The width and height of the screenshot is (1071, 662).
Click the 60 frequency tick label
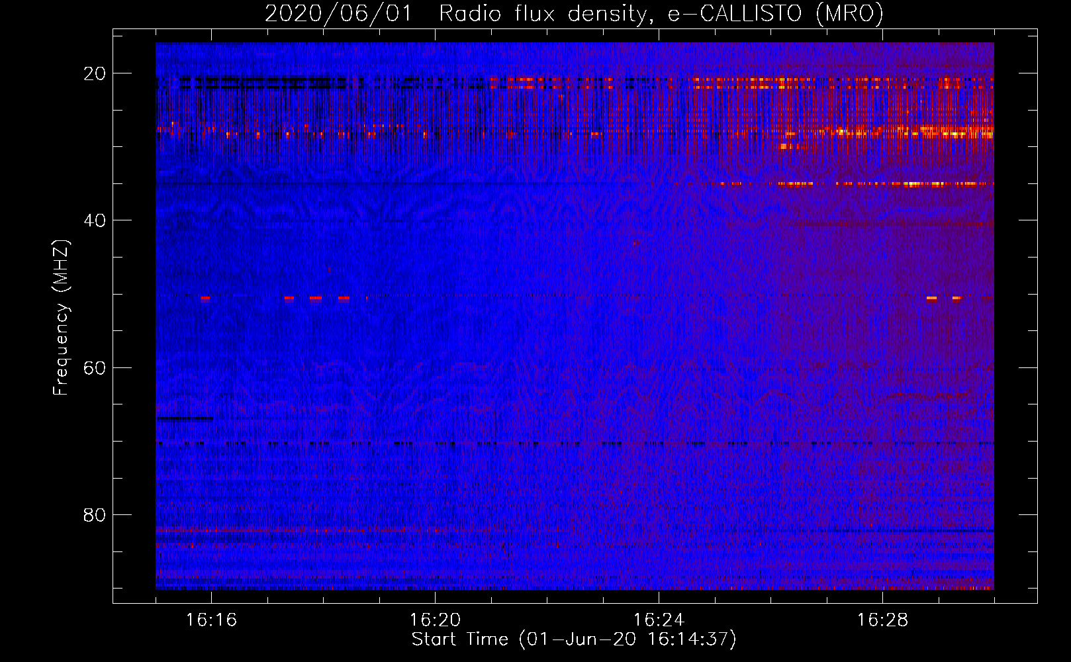95,367
